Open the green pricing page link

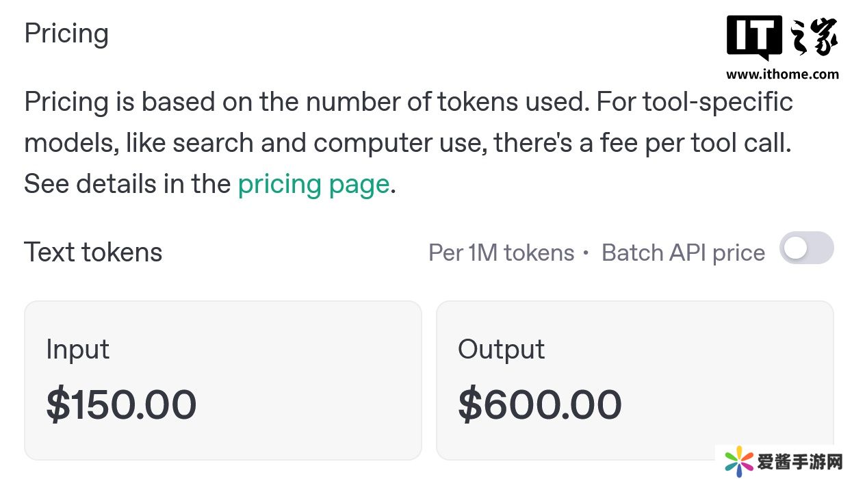point(313,185)
